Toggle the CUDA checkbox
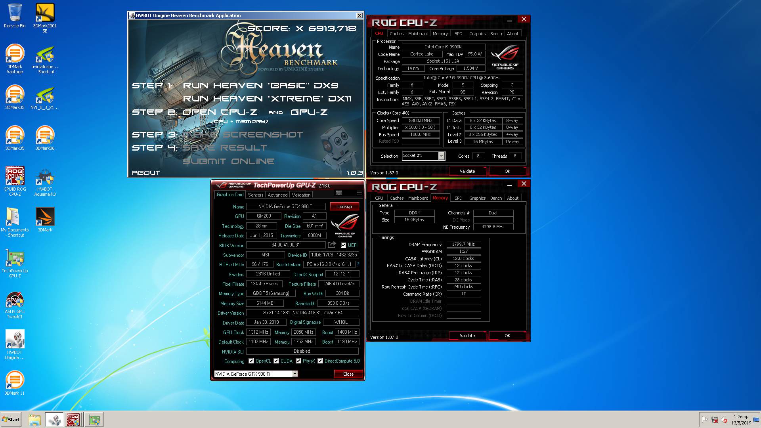This screenshot has width=761, height=428. coord(276,361)
